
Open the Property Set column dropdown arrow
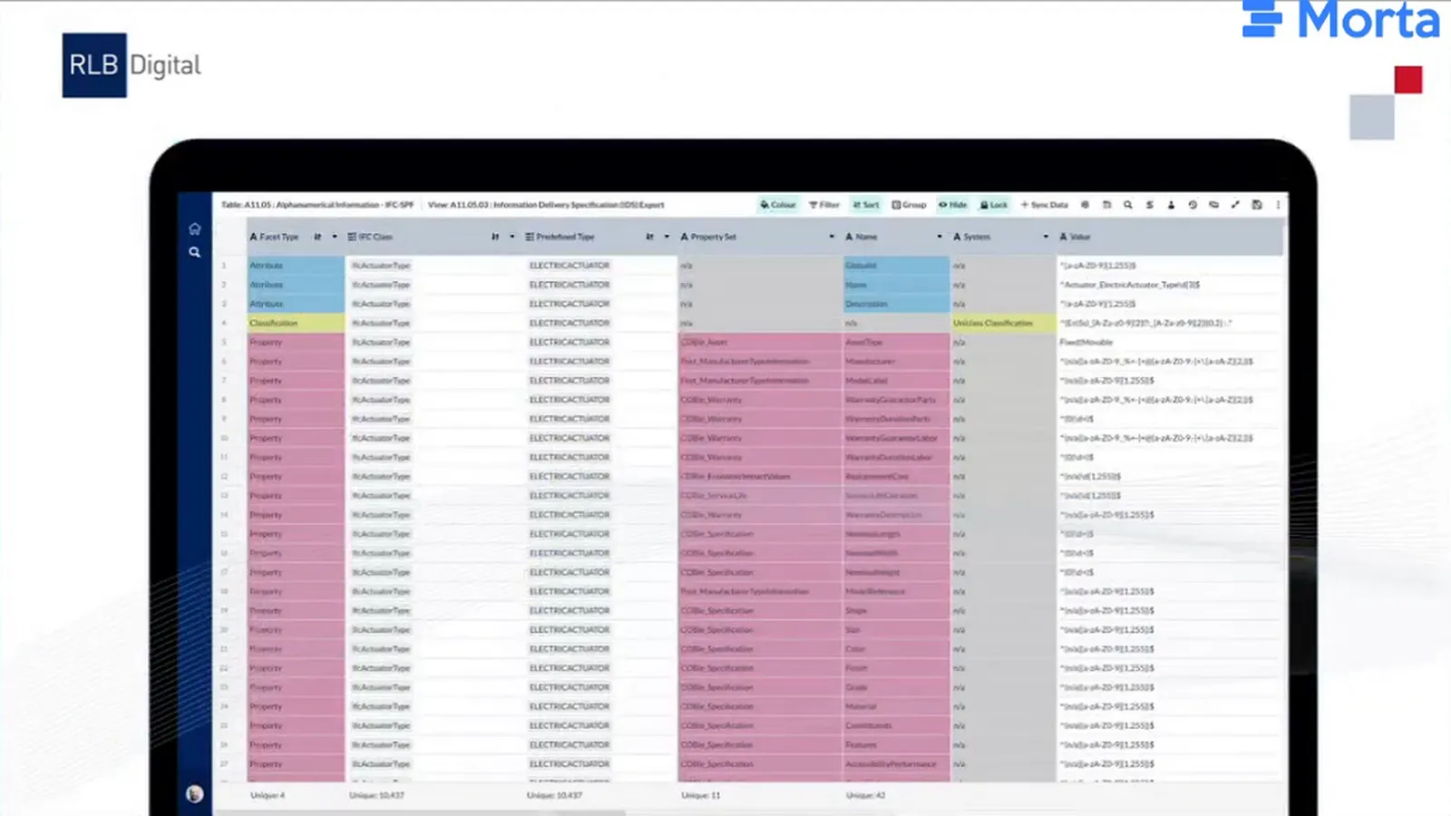[832, 237]
